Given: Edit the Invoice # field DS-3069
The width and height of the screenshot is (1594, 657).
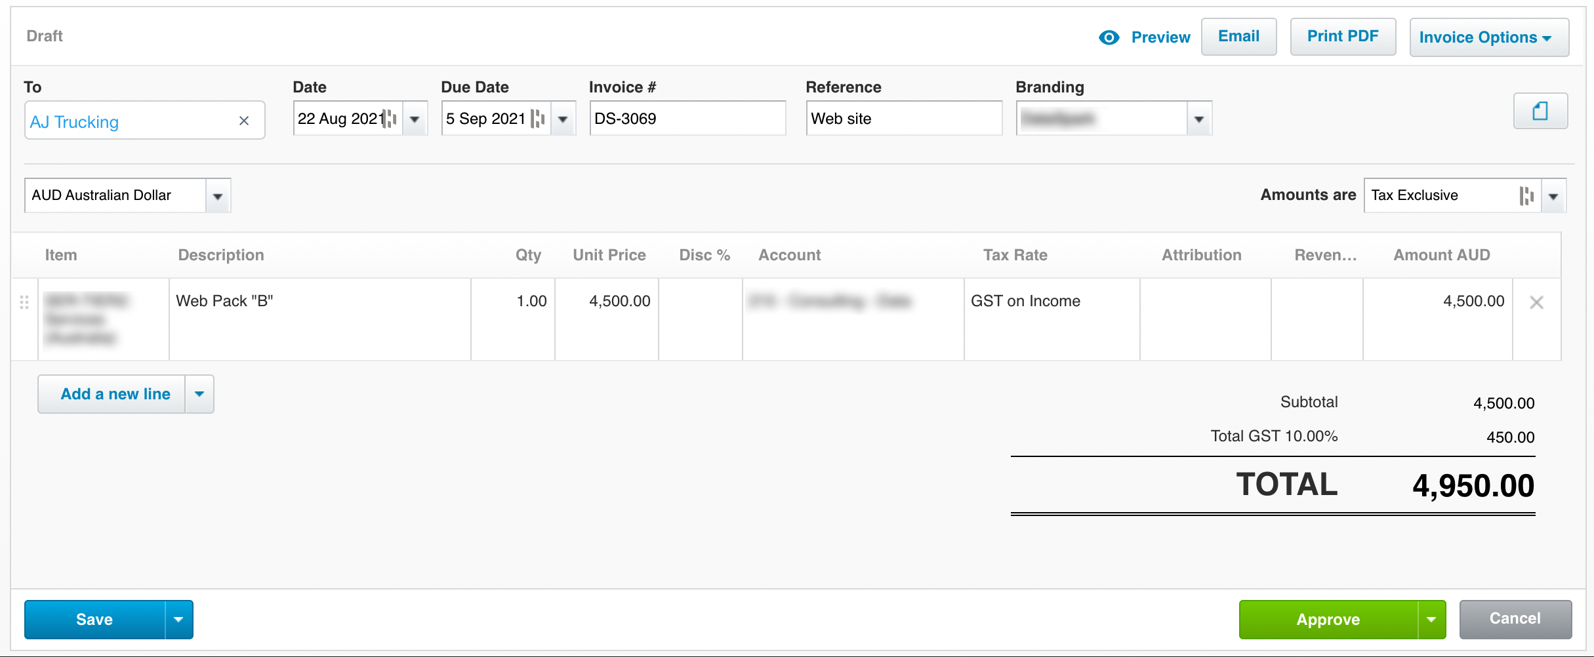Looking at the screenshot, I should [687, 119].
